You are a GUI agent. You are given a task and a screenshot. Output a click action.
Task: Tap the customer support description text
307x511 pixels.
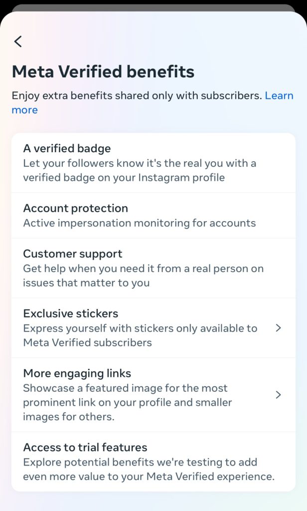144,275
